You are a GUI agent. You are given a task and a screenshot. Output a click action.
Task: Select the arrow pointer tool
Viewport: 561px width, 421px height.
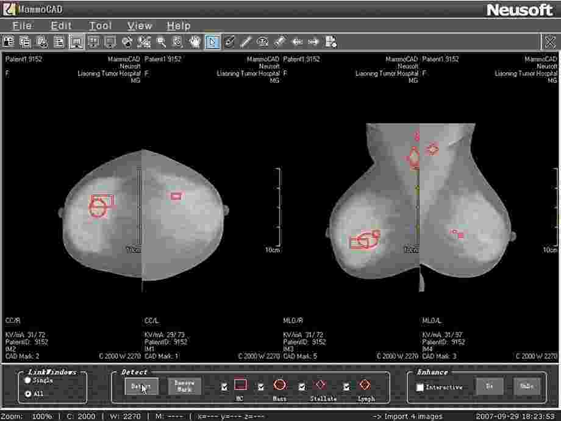(212, 42)
